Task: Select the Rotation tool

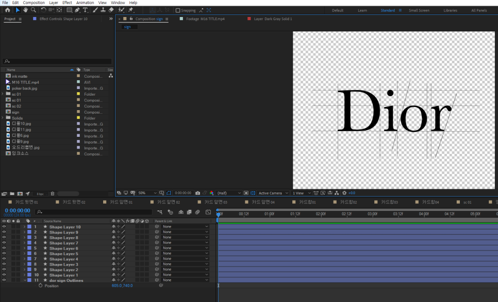Action: point(43,10)
